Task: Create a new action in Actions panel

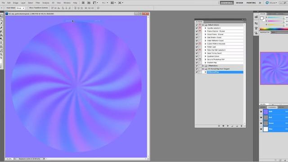Action: (237, 126)
